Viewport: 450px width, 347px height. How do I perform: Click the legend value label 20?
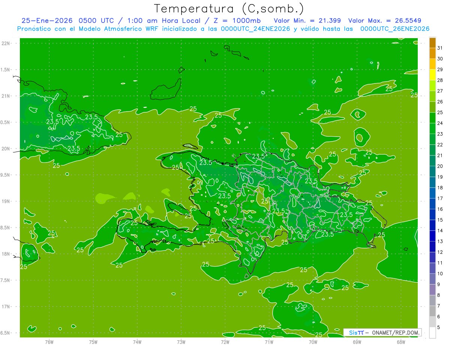pyautogui.click(x=440, y=166)
